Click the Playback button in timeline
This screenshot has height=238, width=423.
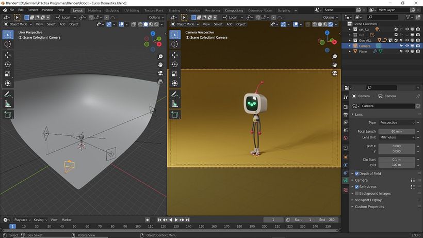(21, 219)
